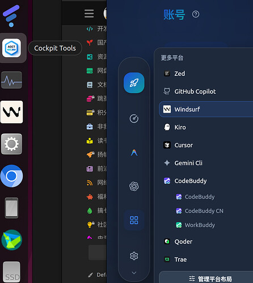Open Windsurf app in the dock
Screen dimensions: 253x283
tap(11, 112)
